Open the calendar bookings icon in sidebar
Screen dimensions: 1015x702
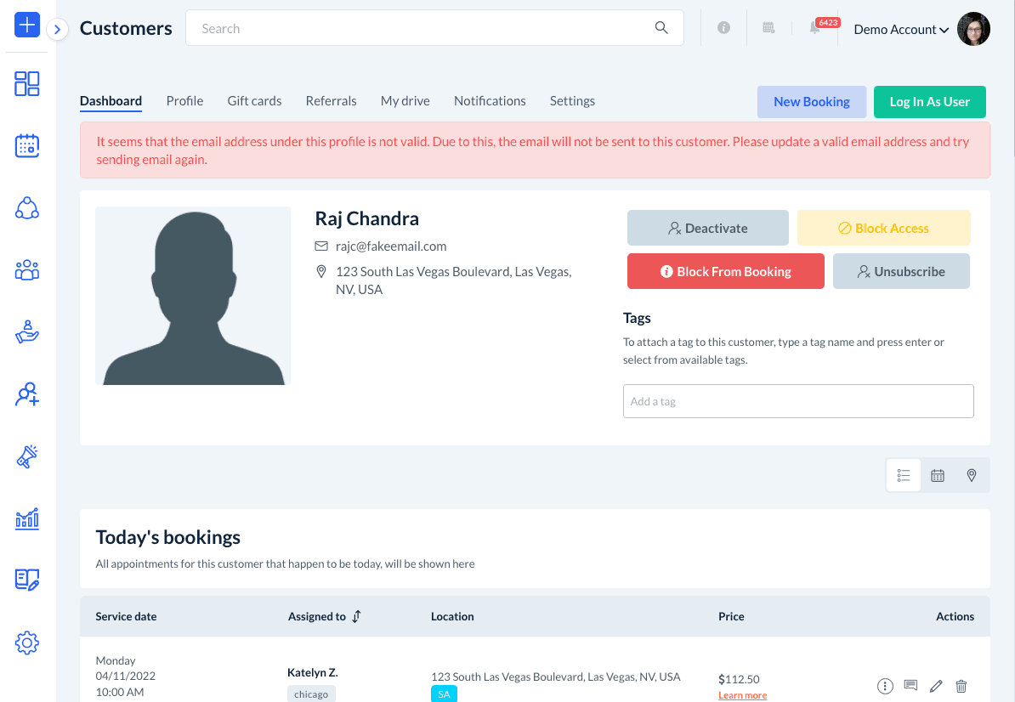click(27, 145)
